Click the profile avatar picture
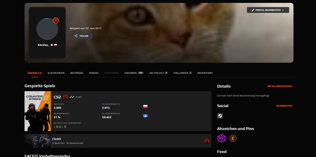This screenshot has height=157, width=316. pyautogui.click(x=47, y=30)
